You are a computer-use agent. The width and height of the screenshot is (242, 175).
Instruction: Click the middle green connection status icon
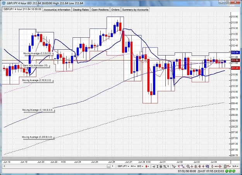point(230,171)
